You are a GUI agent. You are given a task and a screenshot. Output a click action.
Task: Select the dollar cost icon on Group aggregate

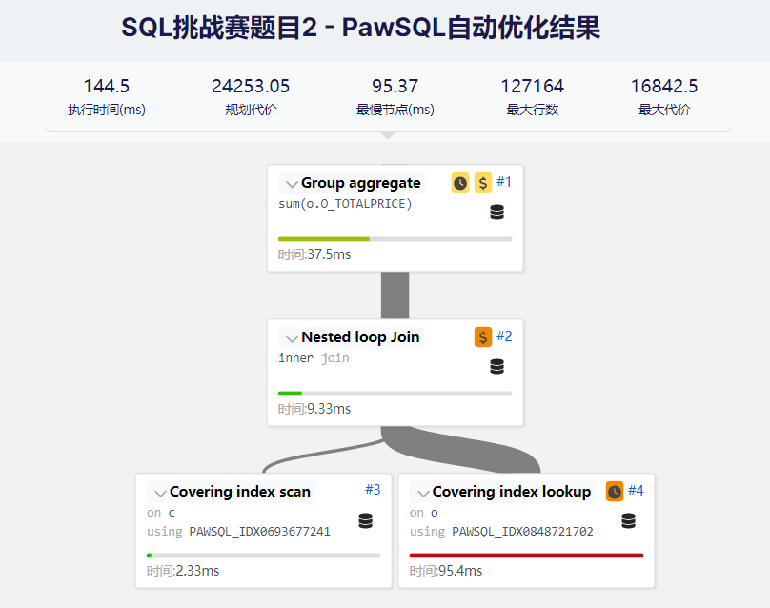tap(483, 182)
